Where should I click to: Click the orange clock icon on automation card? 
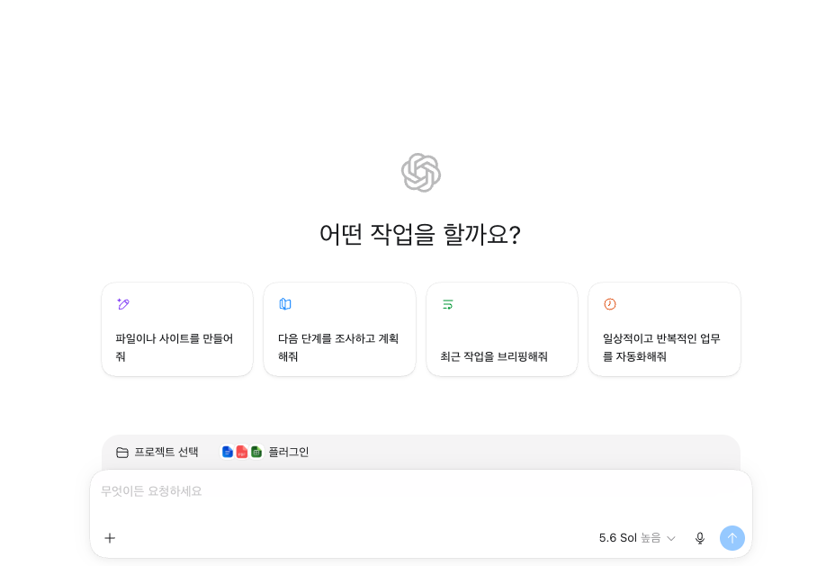click(610, 304)
